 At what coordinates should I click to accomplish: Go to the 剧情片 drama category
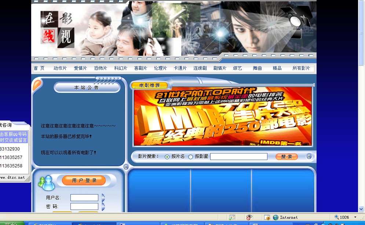click(220, 68)
